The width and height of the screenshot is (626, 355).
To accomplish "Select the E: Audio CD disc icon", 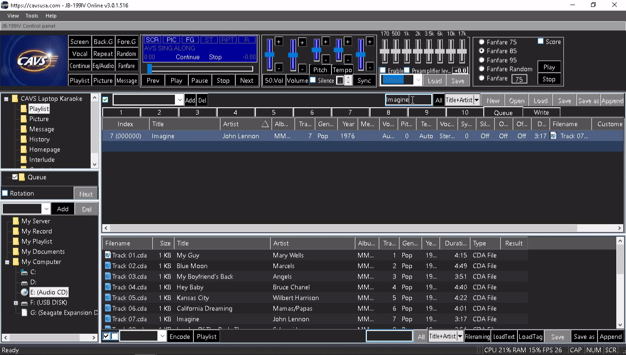I will click(x=24, y=292).
